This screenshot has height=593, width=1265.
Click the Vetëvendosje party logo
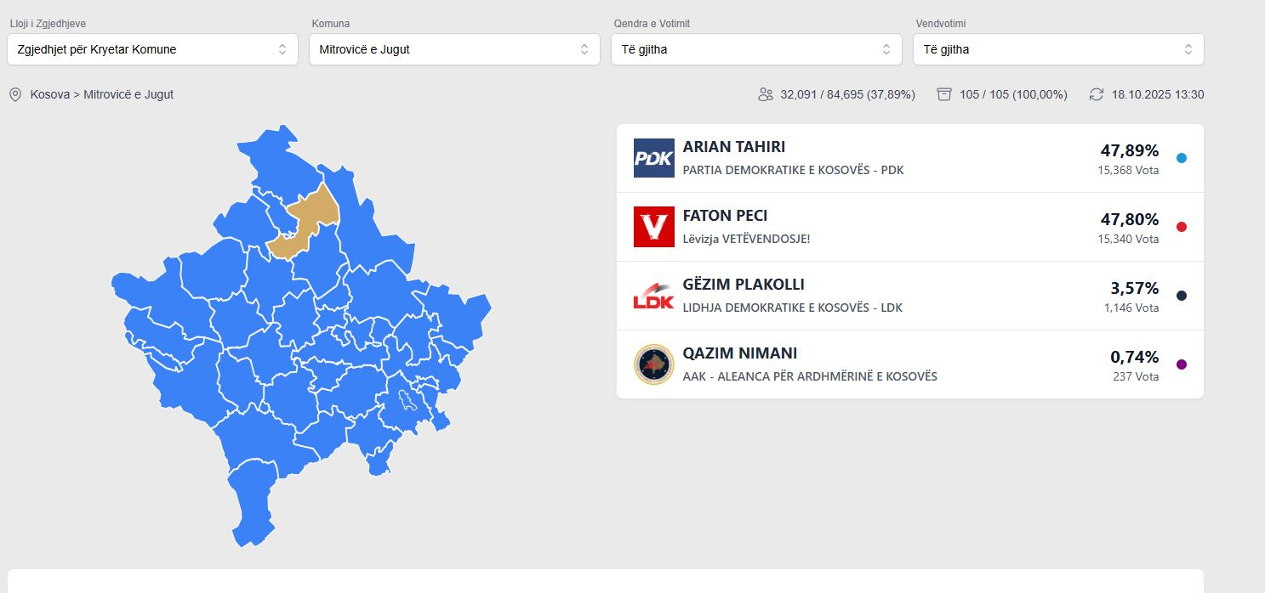click(653, 227)
